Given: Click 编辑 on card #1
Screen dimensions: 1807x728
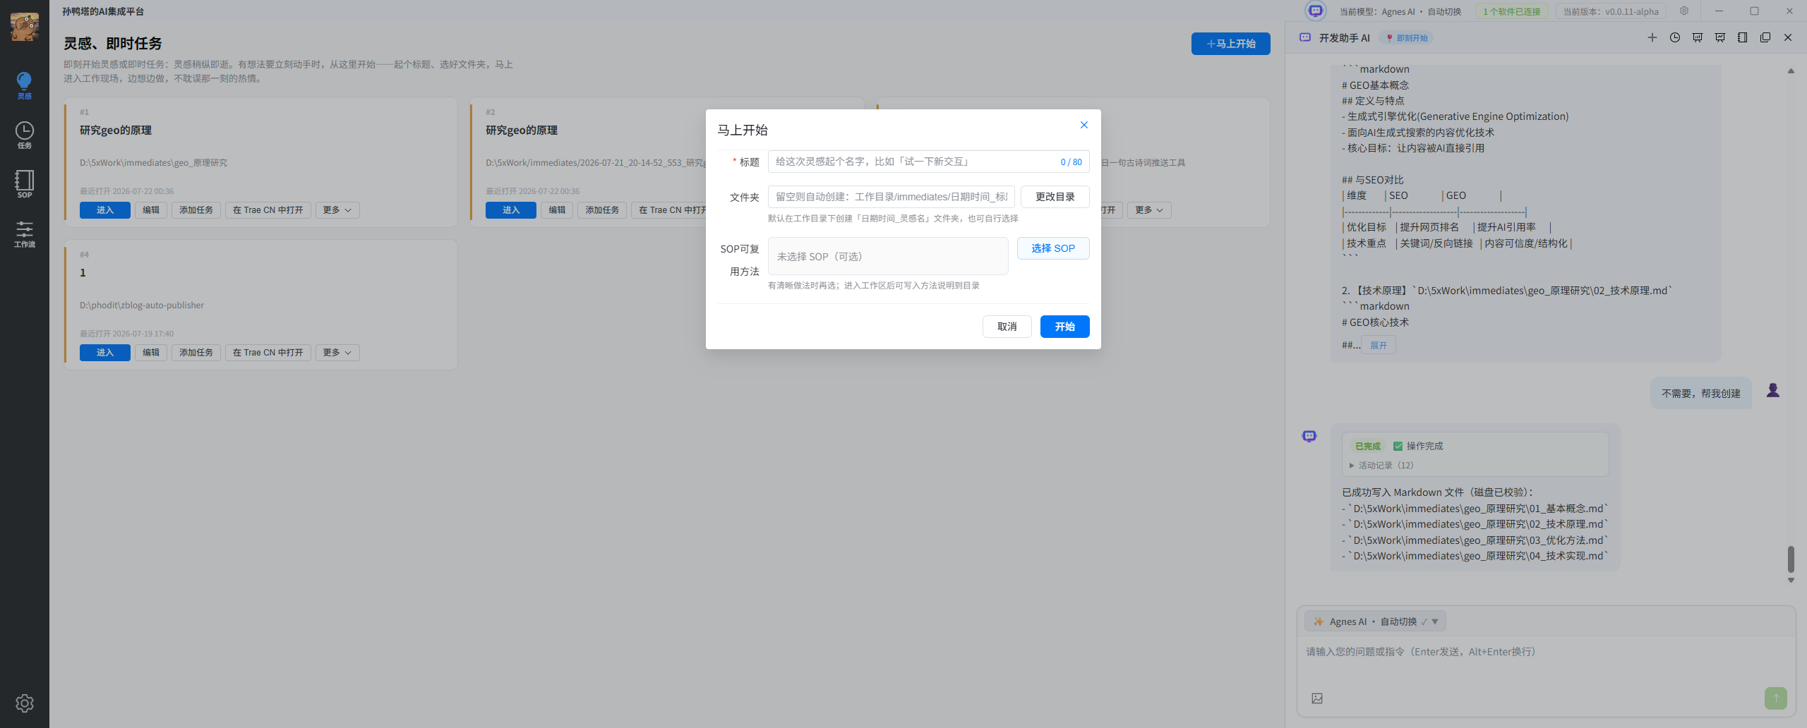Looking at the screenshot, I should [151, 210].
